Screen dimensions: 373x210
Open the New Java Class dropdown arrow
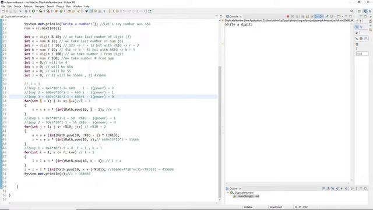65,11
